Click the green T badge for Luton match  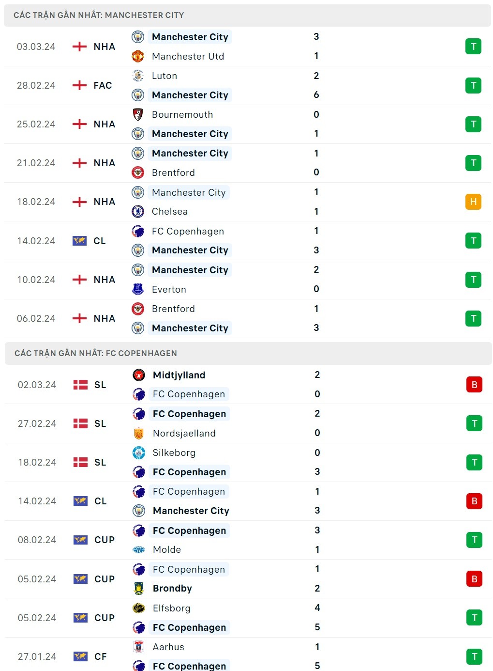click(x=473, y=85)
